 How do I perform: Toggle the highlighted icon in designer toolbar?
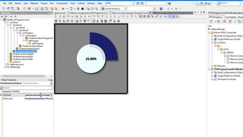(x=93, y=21)
